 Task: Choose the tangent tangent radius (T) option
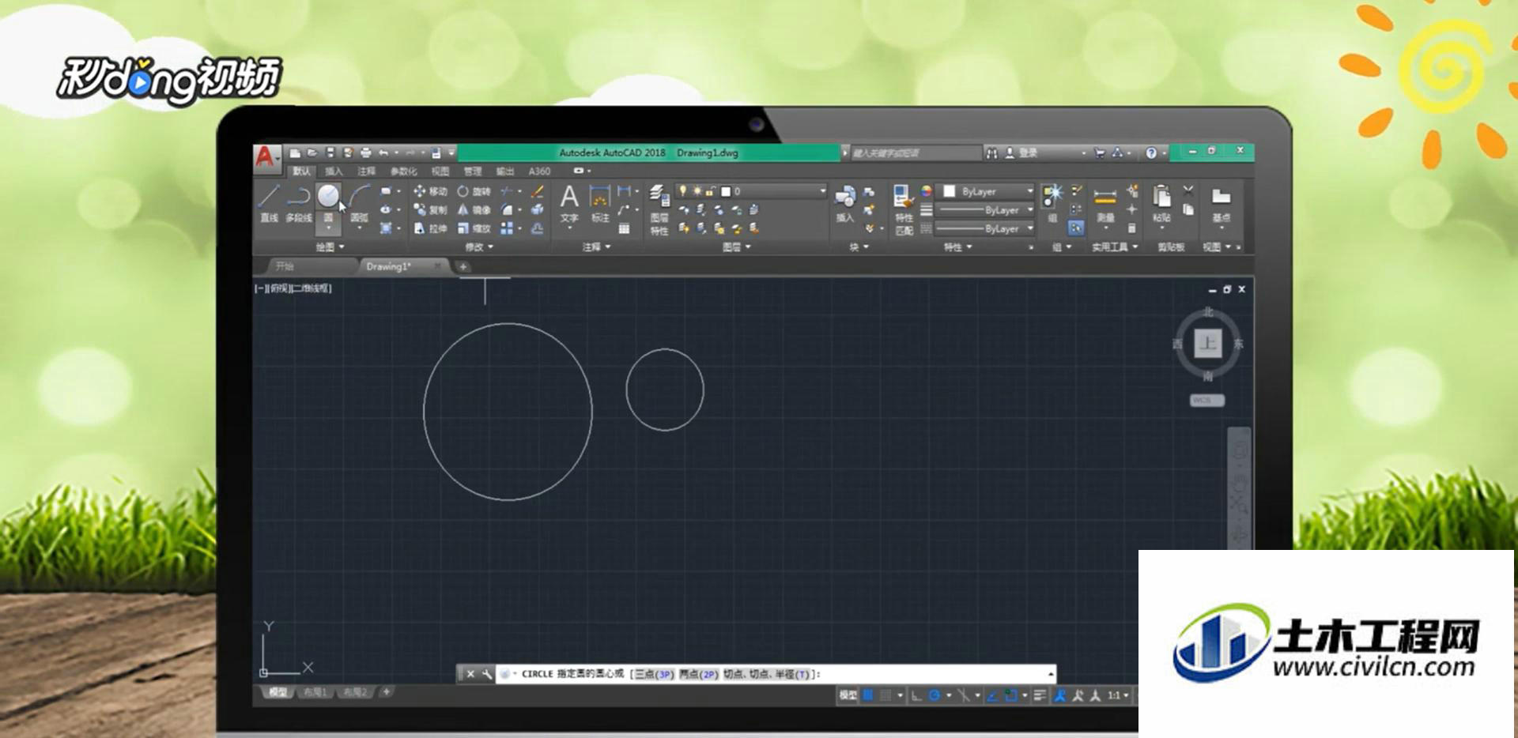click(x=767, y=674)
